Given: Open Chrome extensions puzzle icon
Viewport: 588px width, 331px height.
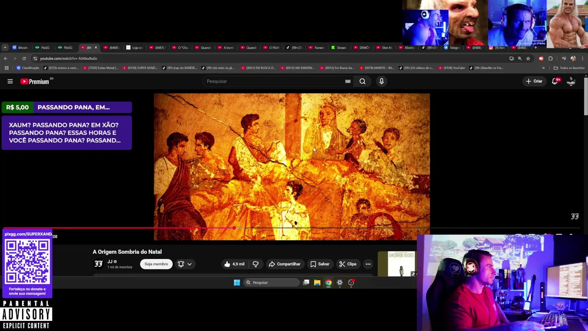Looking at the screenshot, I should 550,58.
